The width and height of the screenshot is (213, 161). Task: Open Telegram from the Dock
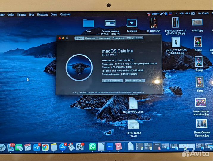click(37, 147)
